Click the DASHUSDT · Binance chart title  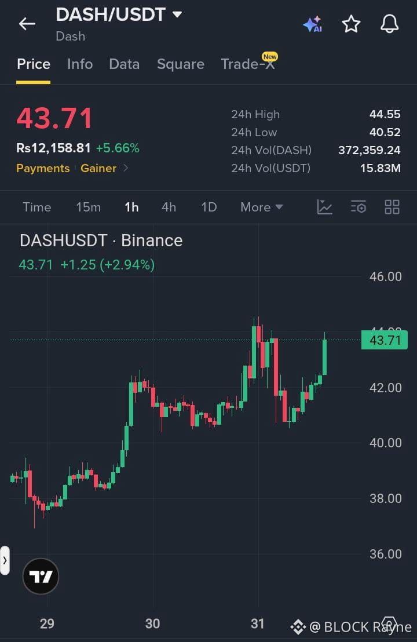(101, 241)
